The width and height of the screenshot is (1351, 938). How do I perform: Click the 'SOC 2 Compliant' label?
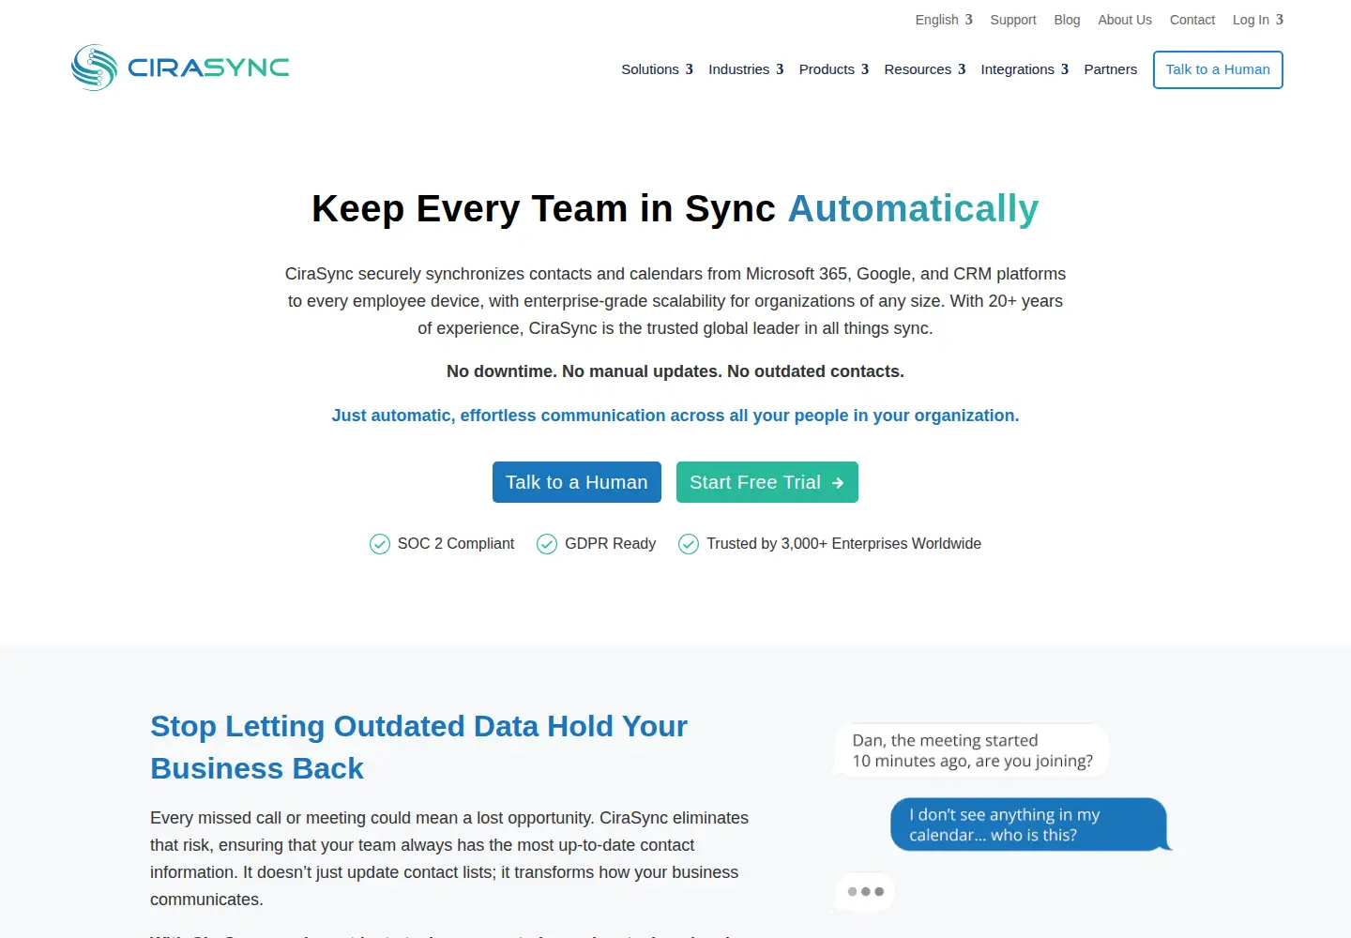click(x=456, y=544)
